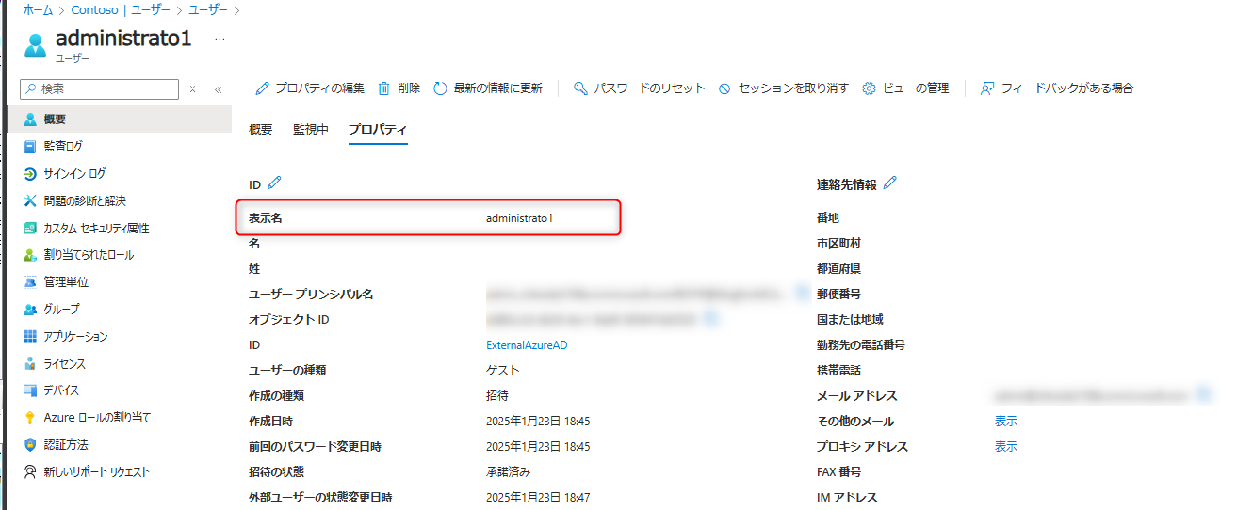The image size is (1253, 510).
Task: Open the 監査ログ sidebar item icon
Action: click(30, 147)
